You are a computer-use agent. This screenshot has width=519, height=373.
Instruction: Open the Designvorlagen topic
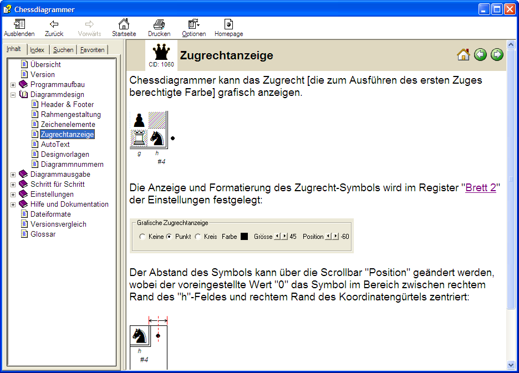click(65, 154)
